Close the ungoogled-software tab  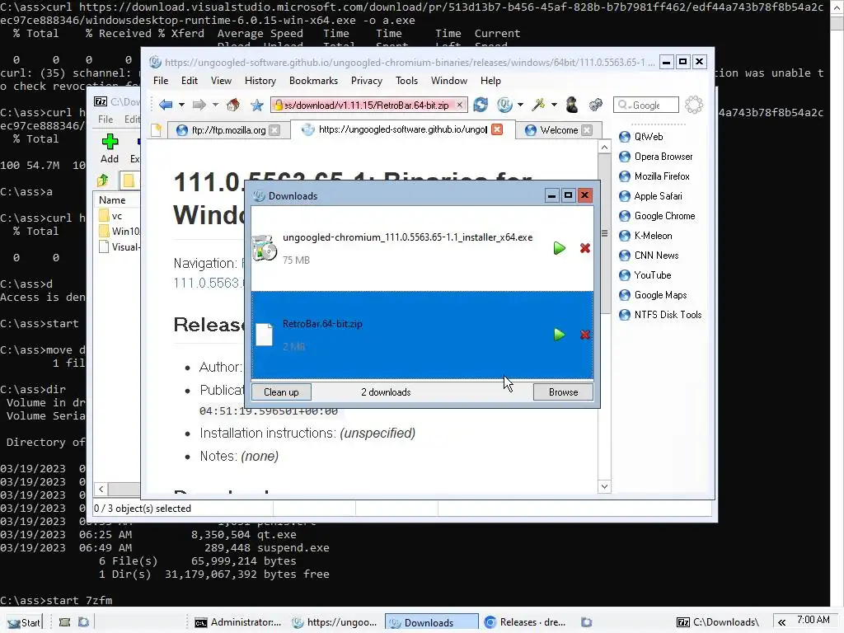[x=497, y=129]
